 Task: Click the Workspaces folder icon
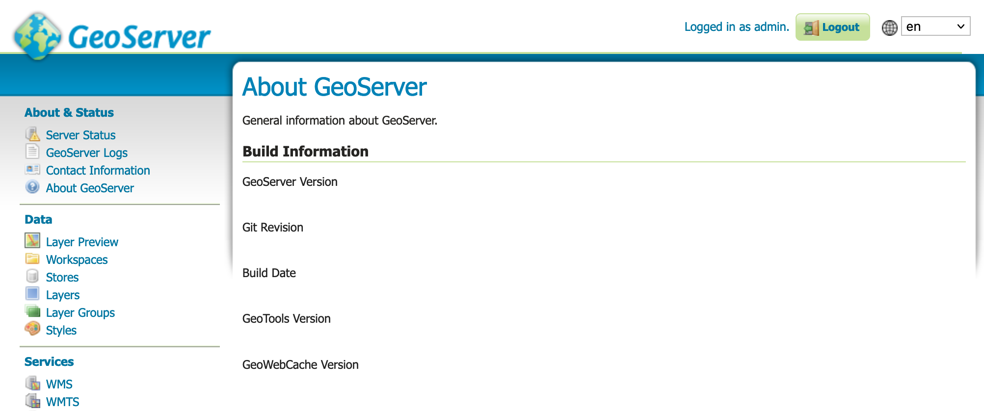point(32,259)
